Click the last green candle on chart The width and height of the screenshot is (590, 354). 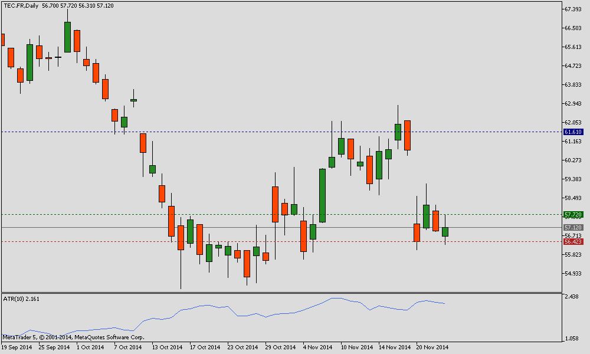445,232
